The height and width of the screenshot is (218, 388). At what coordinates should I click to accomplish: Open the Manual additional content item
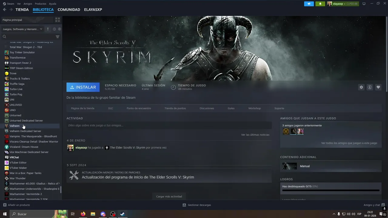click(x=331, y=166)
